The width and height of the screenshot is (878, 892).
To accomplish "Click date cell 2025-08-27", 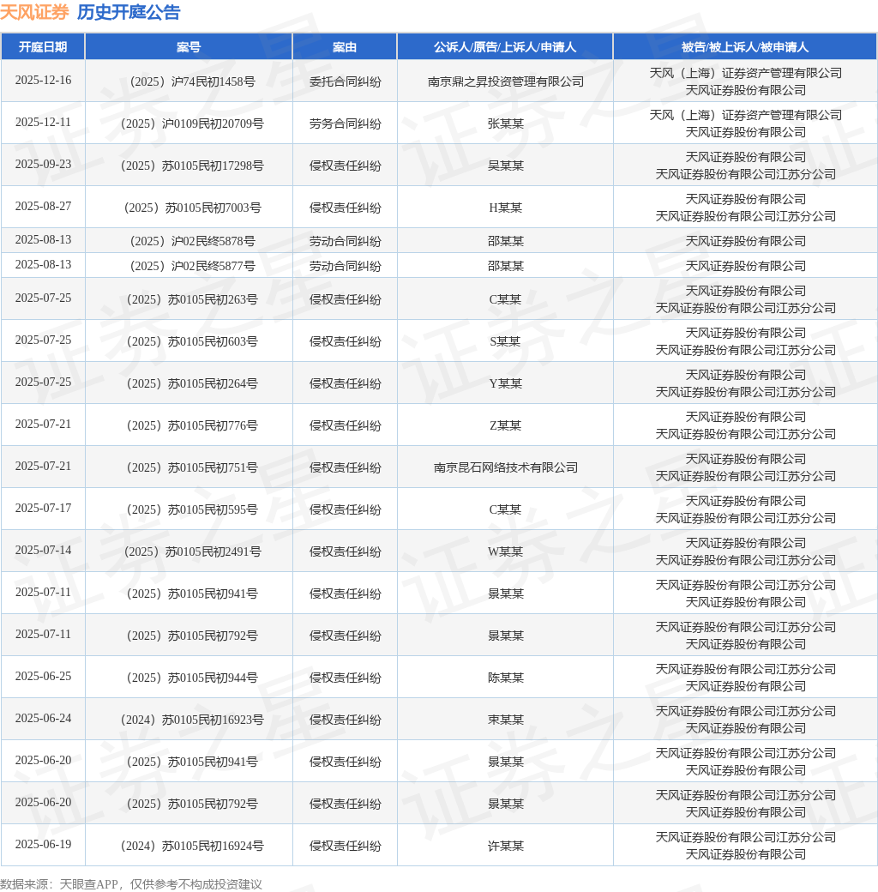I will [43, 207].
